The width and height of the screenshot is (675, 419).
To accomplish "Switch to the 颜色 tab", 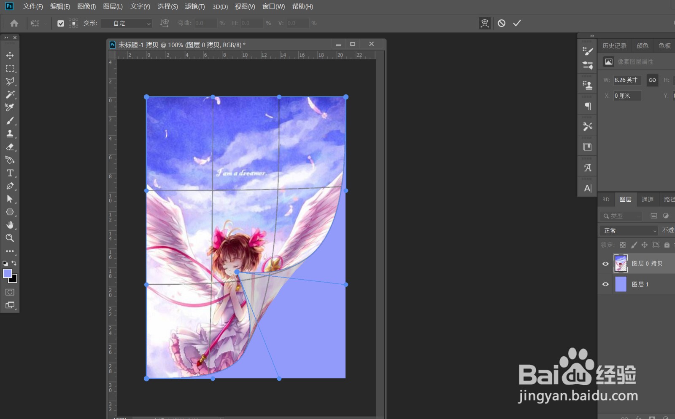I will 642,45.
